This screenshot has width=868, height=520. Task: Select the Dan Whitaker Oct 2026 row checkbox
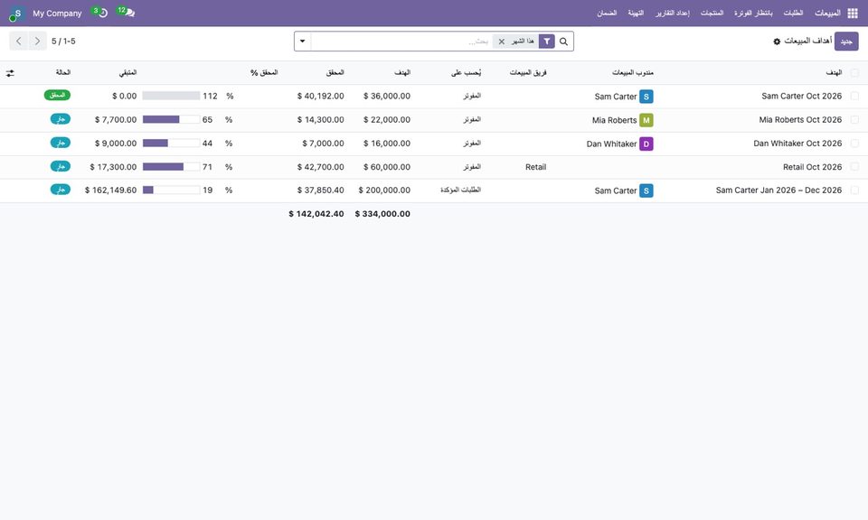coord(854,144)
